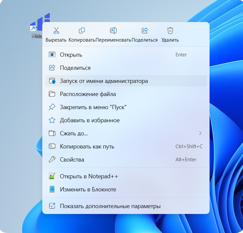The width and height of the screenshot is (243, 233).
Task: Click the Удалить trash icon
Action: point(170,31)
